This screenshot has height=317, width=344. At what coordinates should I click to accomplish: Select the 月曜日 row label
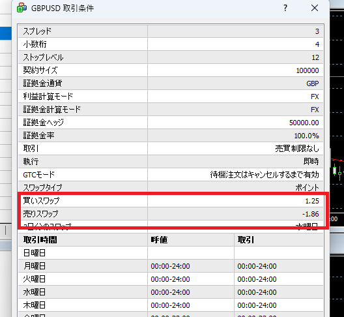point(35,266)
